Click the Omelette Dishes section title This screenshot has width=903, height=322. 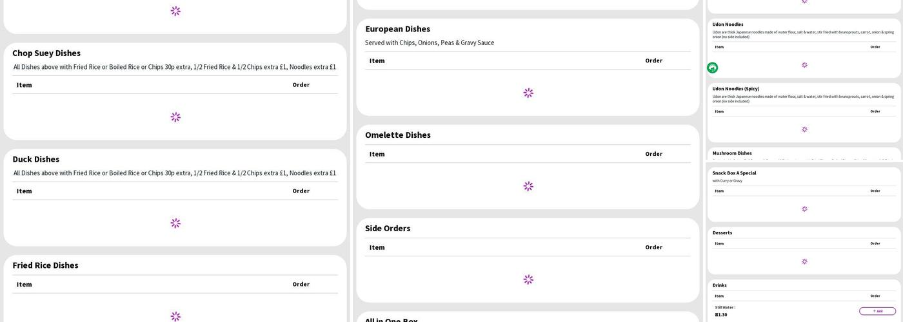[x=397, y=135]
